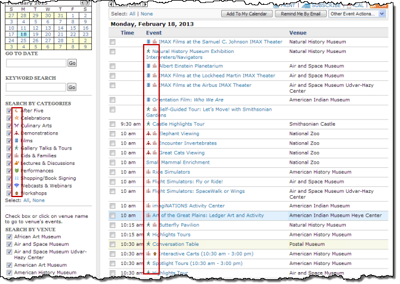Click demonstration icon beside Great Cats Viewing

click(x=148, y=153)
